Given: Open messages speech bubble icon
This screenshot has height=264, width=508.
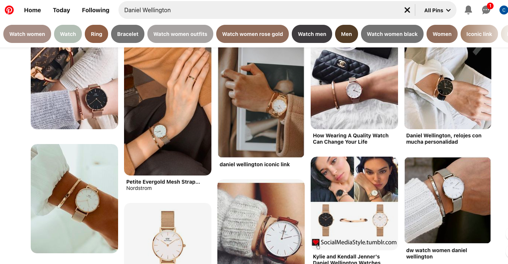Looking at the screenshot, I should tap(486, 10).
